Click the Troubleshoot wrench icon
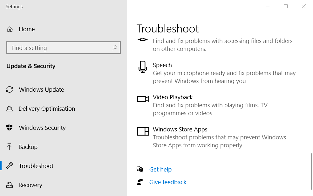This screenshot has height=196, width=313. (x=10, y=166)
